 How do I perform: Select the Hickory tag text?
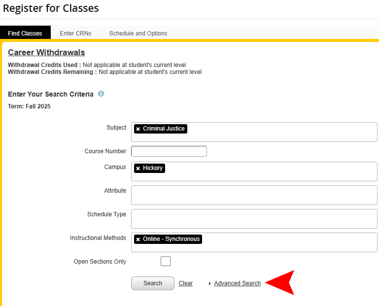(x=152, y=168)
